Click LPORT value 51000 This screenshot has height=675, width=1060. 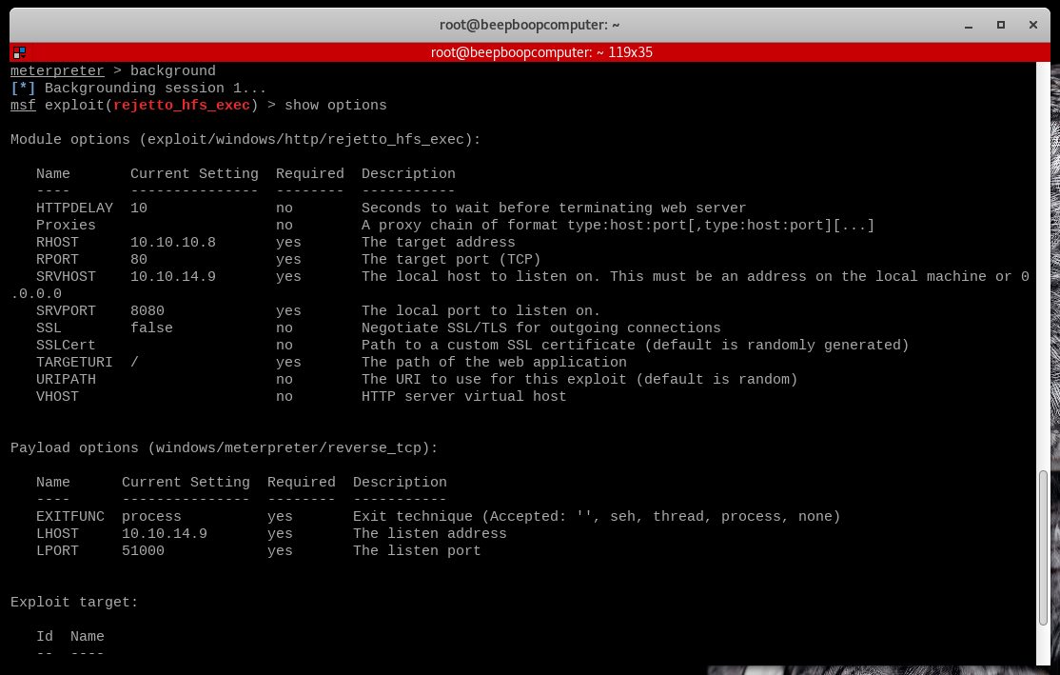click(x=143, y=550)
